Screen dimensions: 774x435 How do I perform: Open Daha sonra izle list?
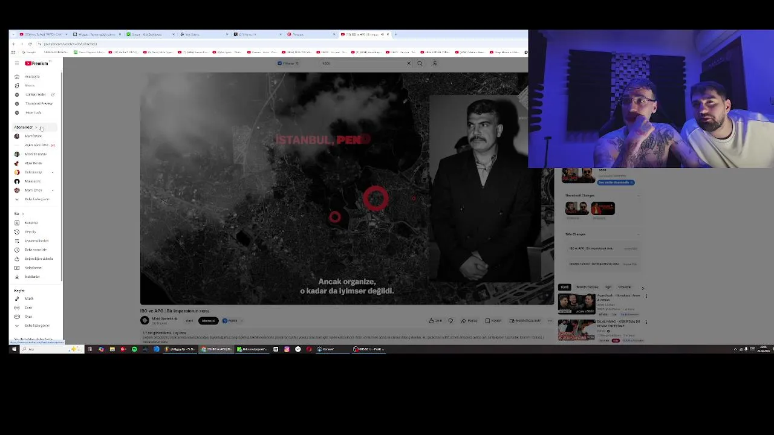pyautogui.click(x=35, y=250)
